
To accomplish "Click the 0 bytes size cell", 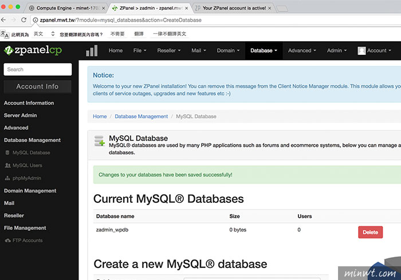I will [x=238, y=230].
